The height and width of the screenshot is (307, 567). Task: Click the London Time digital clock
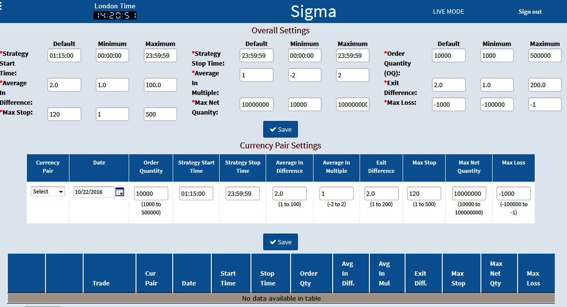pyautogui.click(x=115, y=16)
